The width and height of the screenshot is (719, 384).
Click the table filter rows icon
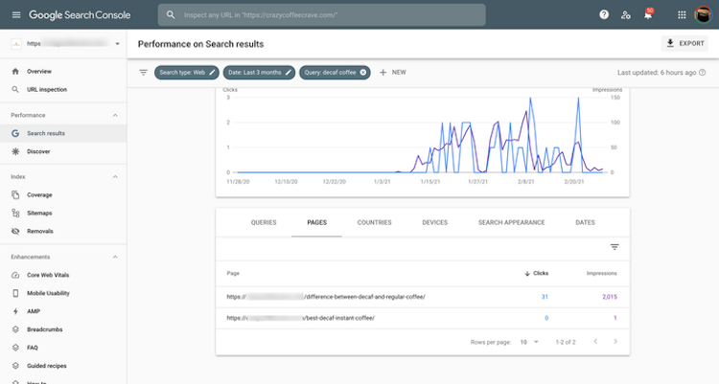pyautogui.click(x=615, y=247)
